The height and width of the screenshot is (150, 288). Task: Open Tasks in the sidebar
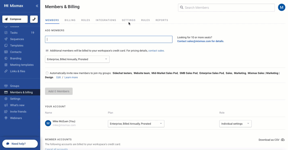click(14, 33)
